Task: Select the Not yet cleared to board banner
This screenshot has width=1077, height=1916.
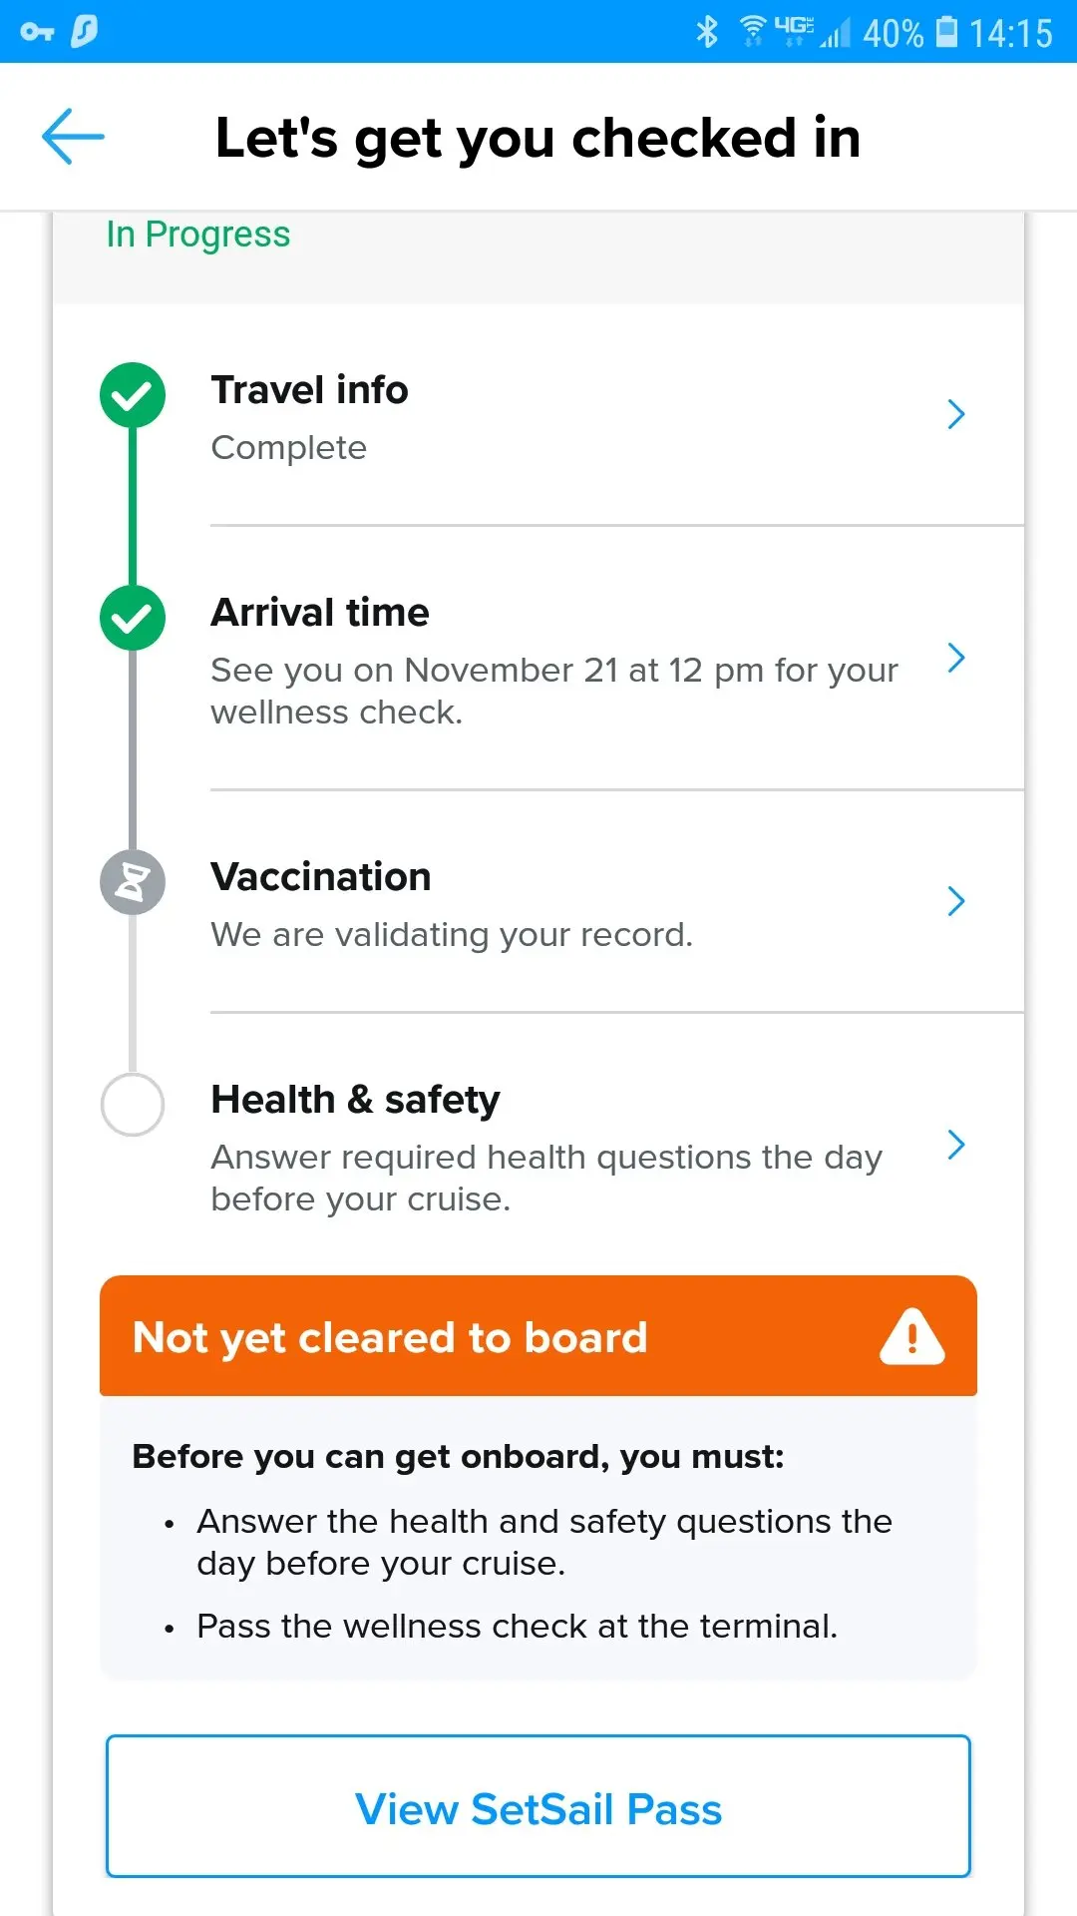Action: tap(538, 1335)
